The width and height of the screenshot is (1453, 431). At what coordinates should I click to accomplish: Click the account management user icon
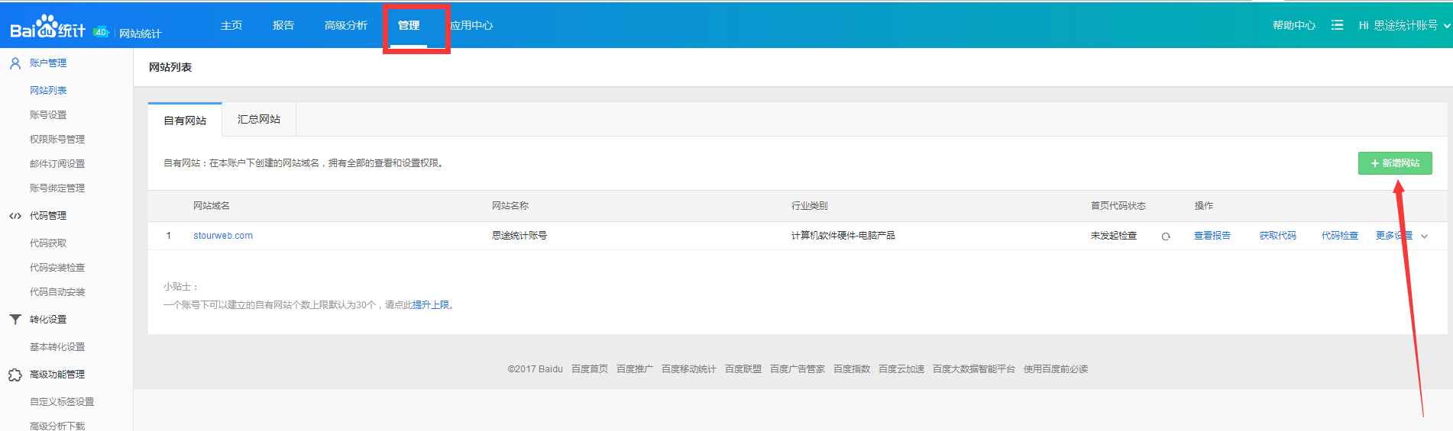(15, 63)
